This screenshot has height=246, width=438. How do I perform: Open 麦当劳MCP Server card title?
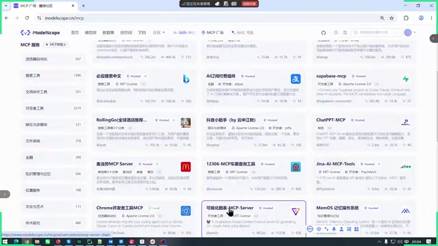114,164
